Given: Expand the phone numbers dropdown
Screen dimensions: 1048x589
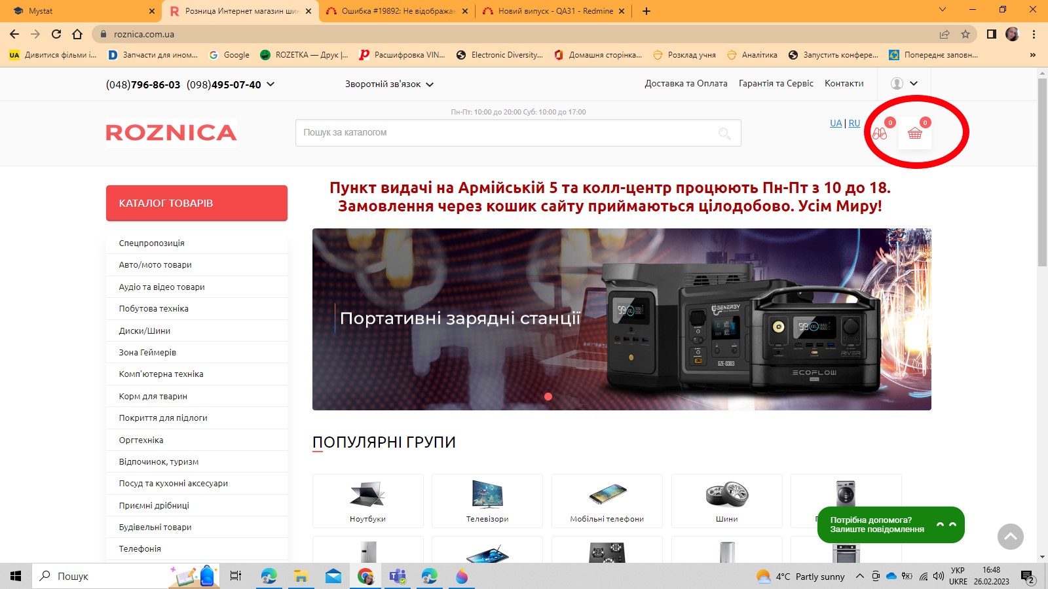Looking at the screenshot, I should point(271,84).
